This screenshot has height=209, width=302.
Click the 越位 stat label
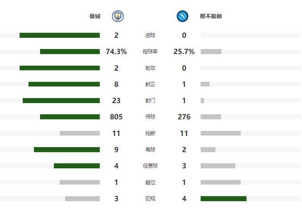click(x=150, y=183)
